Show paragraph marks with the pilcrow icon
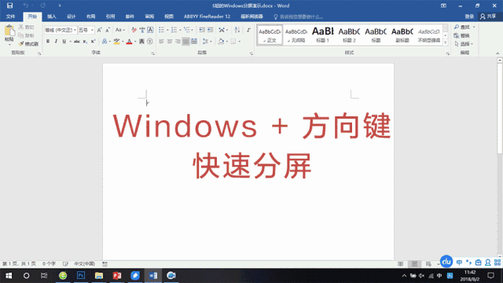The width and height of the screenshot is (503, 283). point(248,30)
